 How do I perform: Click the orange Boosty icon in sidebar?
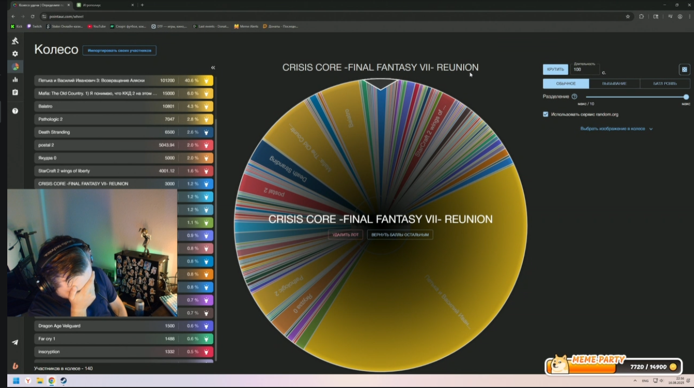tap(15, 366)
